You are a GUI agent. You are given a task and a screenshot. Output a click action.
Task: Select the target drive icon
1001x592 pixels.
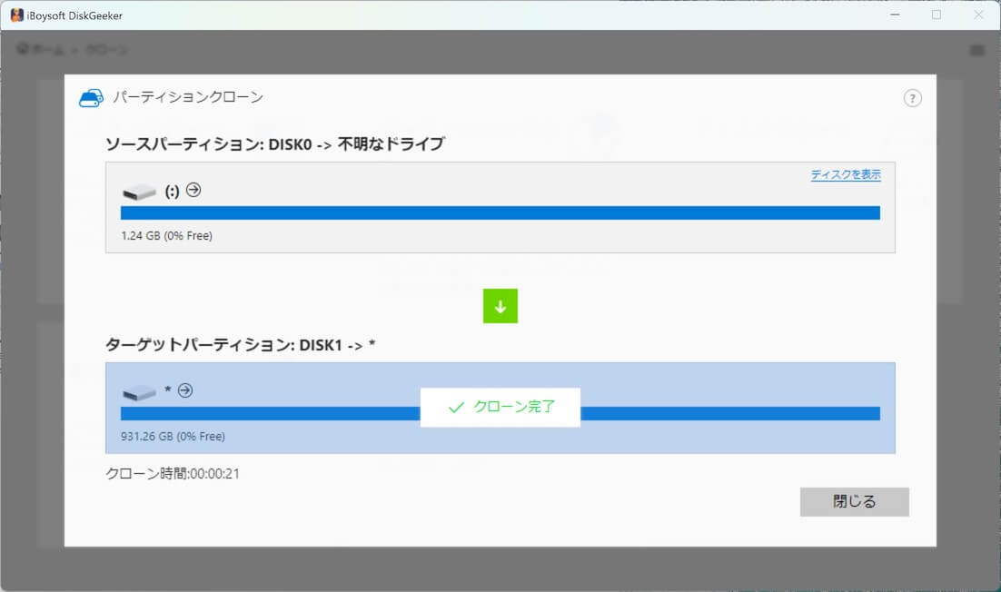(x=139, y=392)
